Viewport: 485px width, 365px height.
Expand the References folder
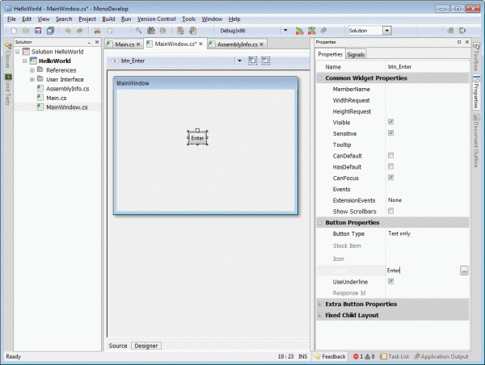[32, 70]
